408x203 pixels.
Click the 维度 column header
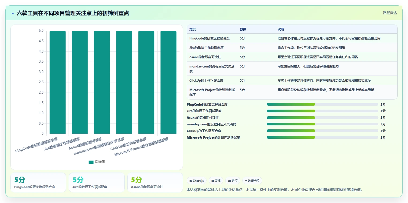point(193,29)
